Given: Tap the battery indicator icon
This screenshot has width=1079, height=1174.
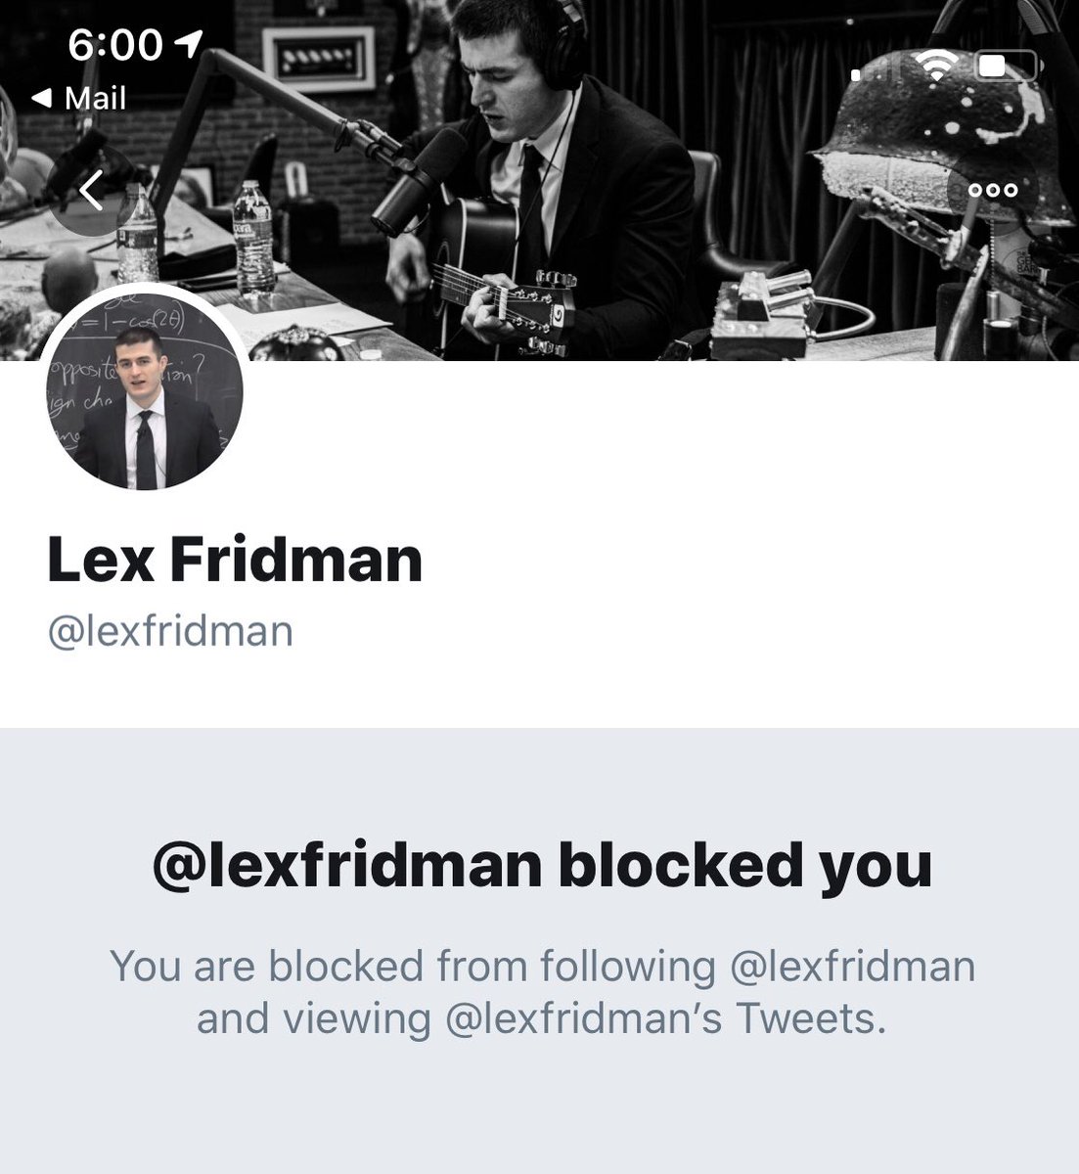Looking at the screenshot, I should (1007, 66).
